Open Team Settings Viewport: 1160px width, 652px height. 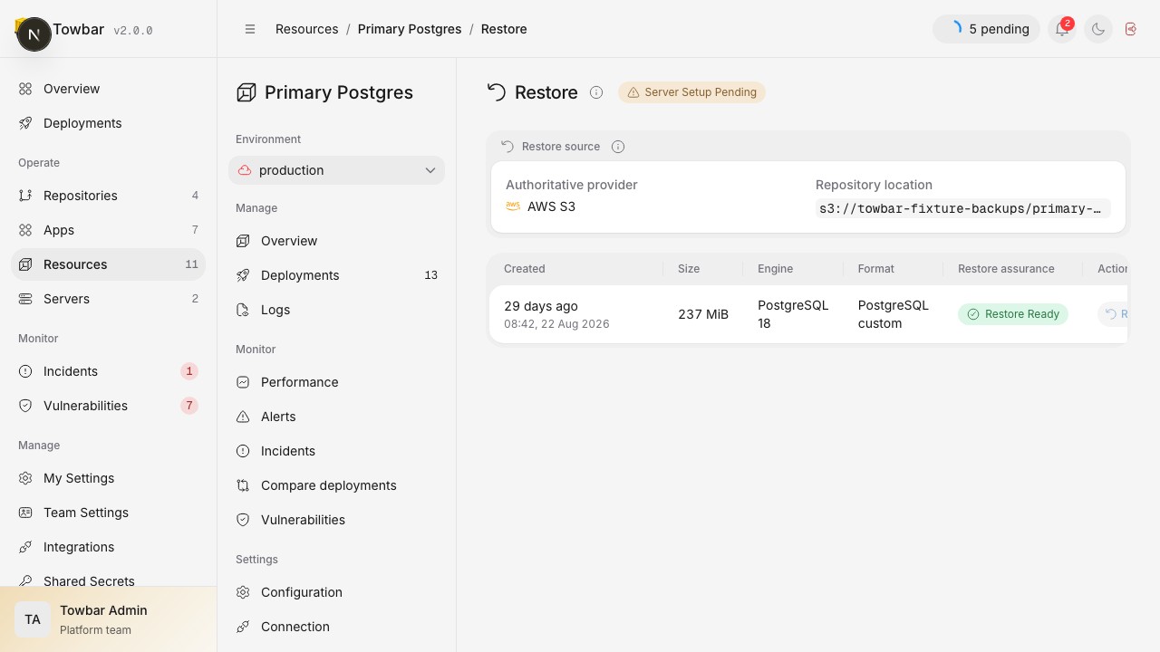tap(108, 513)
